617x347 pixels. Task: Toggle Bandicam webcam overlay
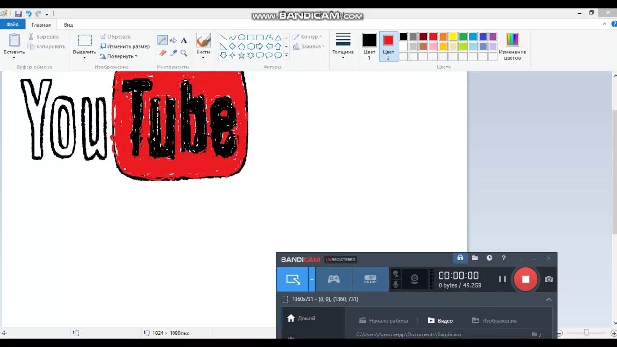pyautogui.click(x=414, y=279)
